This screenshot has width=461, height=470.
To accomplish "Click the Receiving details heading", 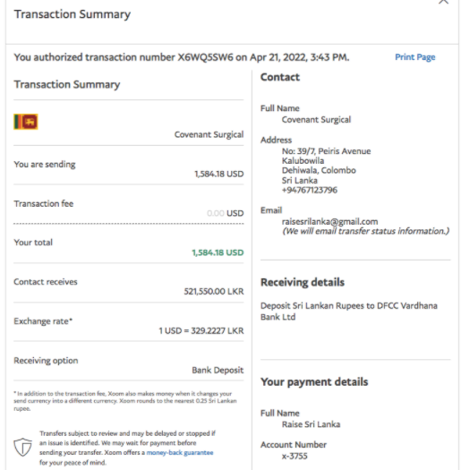I will pyautogui.click(x=303, y=282).
